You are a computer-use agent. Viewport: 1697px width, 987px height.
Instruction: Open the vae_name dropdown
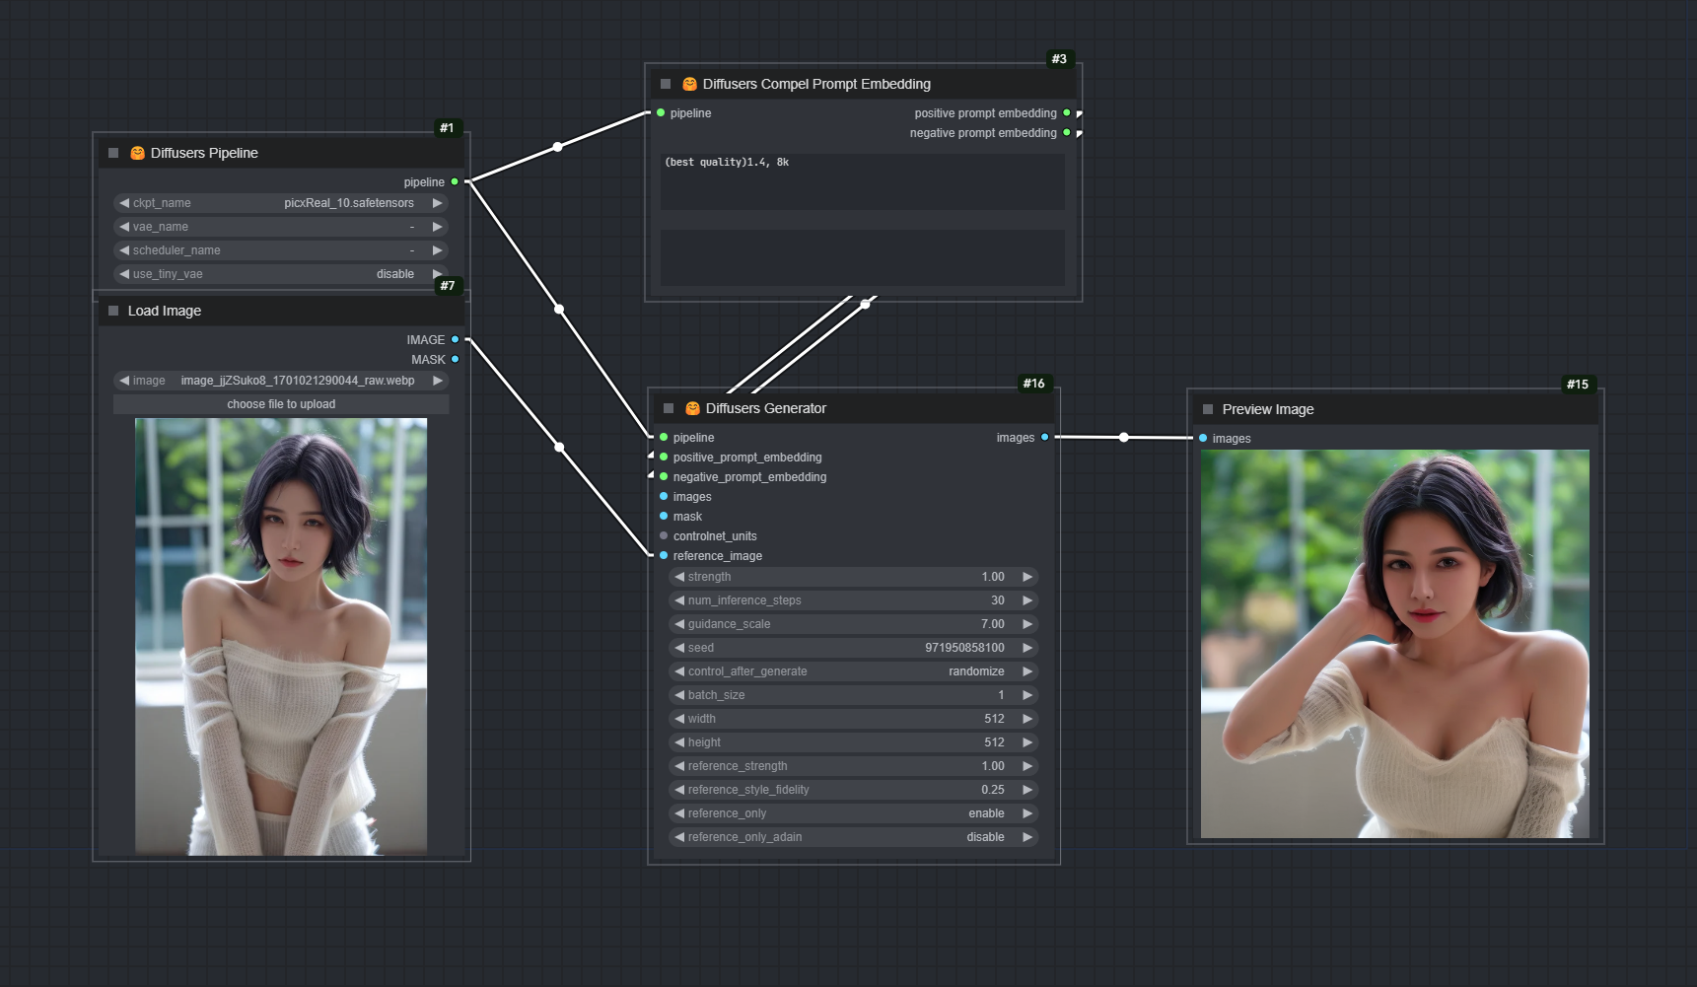pyautogui.click(x=281, y=227)
